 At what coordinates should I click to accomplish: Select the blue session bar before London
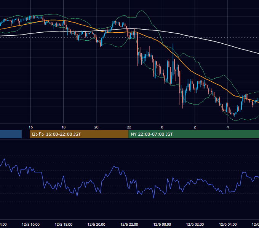tap(11, 134)
